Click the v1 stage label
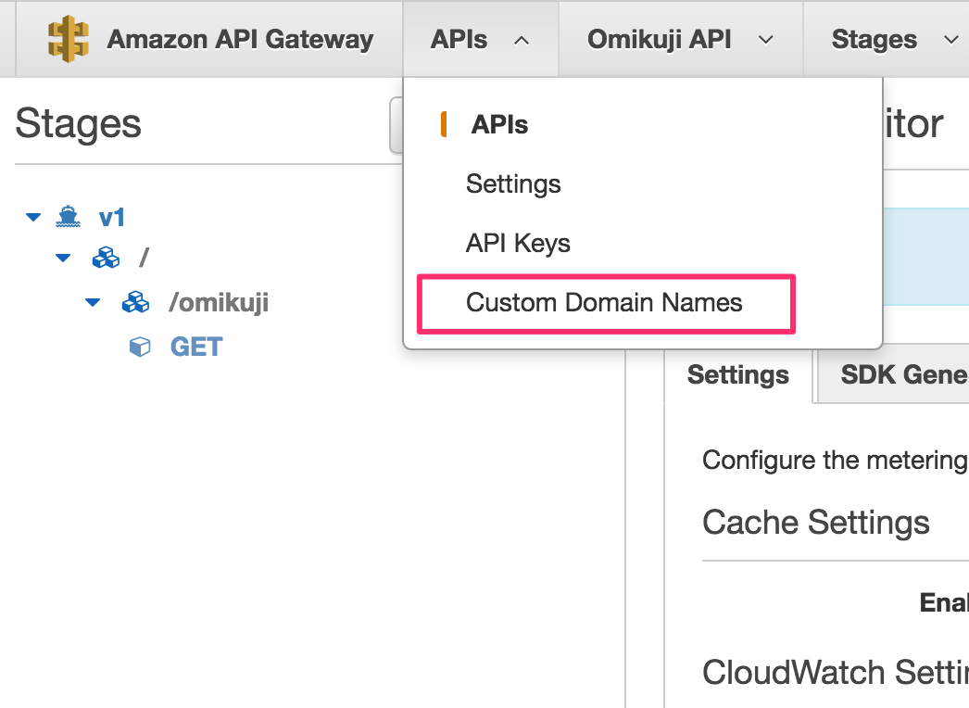 [x=112, y=217]
